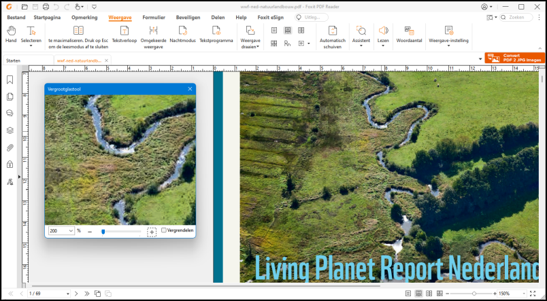Toggle single page view in status bar
The width and height of the screenshot is (547, 301).
pos(408,294)
